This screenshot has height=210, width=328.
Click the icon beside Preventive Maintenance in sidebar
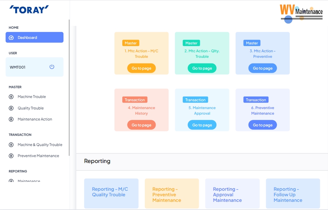click(11, 156)
